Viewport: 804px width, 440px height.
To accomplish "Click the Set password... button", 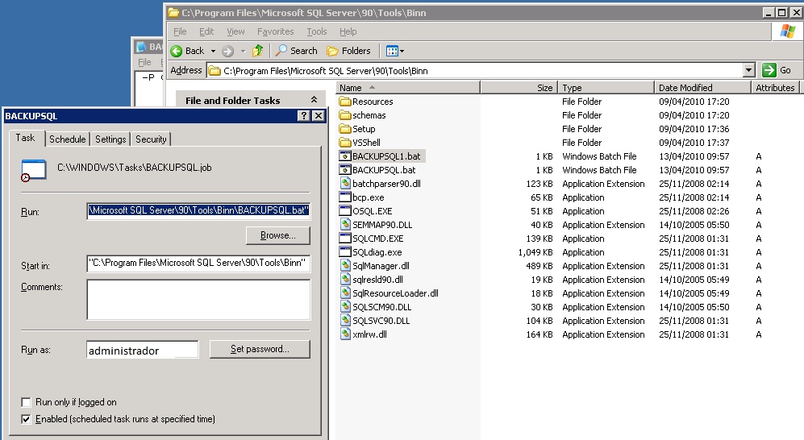I will [260, 349].
